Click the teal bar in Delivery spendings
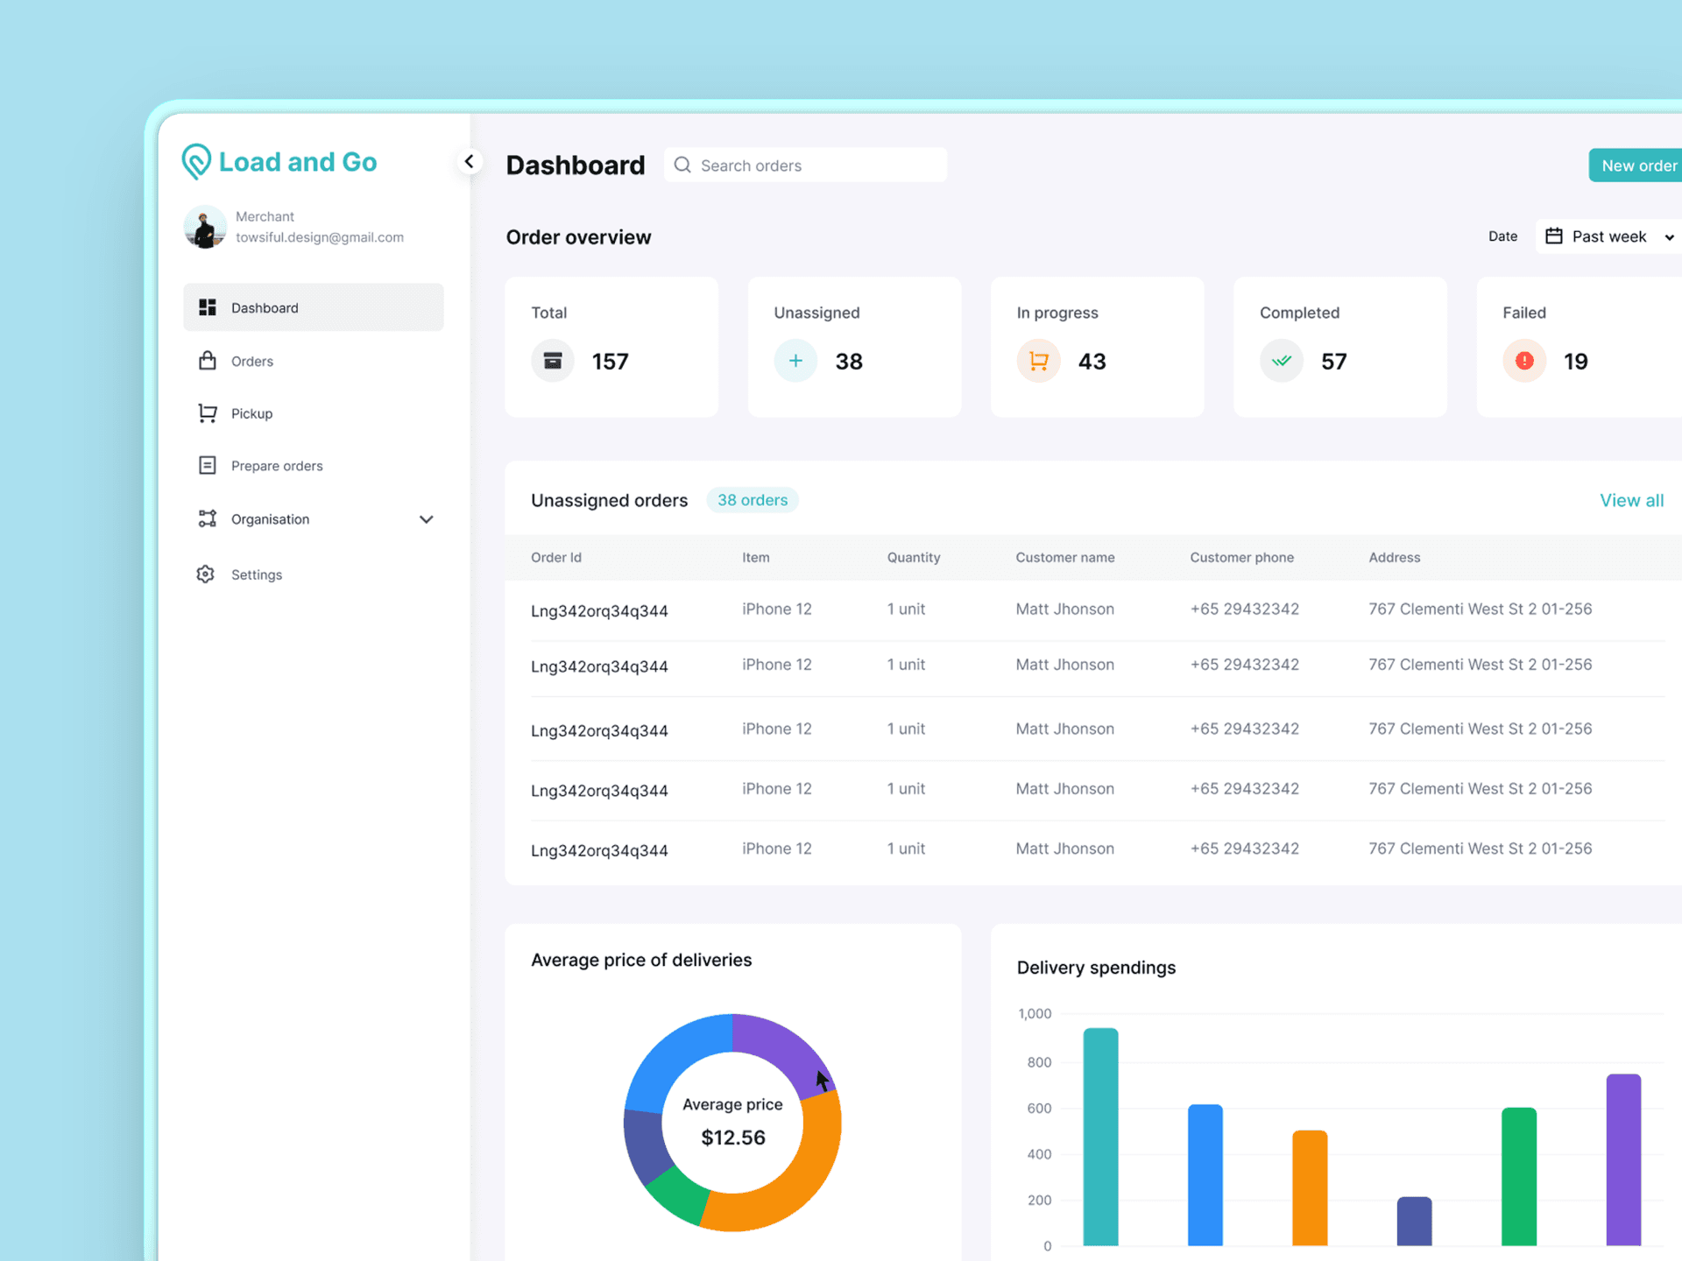The height and width of the screenshot is (1261, 1682). point(1100,1138)
